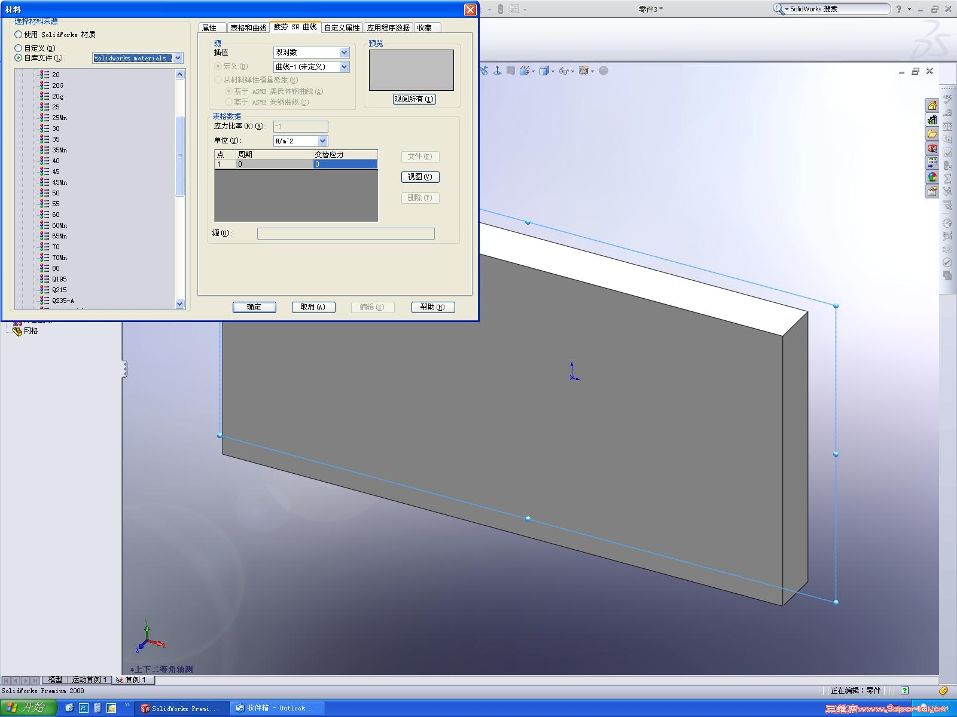
Task: Open the solidworks materials library dropdown
Action: coord(178,58)
